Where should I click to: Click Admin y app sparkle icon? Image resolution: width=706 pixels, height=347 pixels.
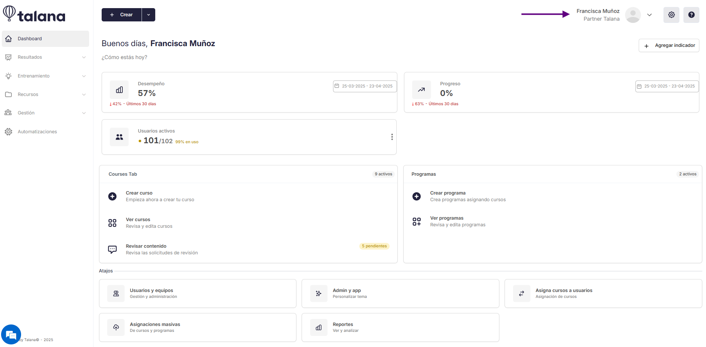pyautogui.click(x=319, y=293)
